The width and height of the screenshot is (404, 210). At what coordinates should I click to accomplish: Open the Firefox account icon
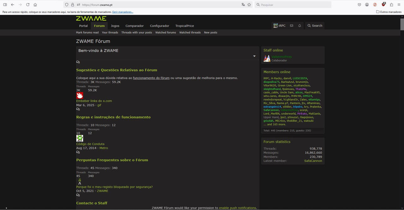(367, 5)
